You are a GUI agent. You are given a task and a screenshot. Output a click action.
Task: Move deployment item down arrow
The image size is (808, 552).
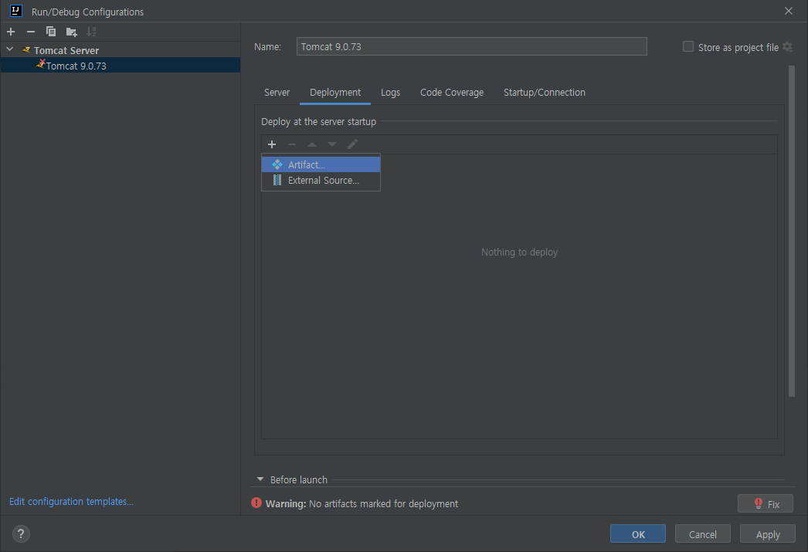coord(332,144)
